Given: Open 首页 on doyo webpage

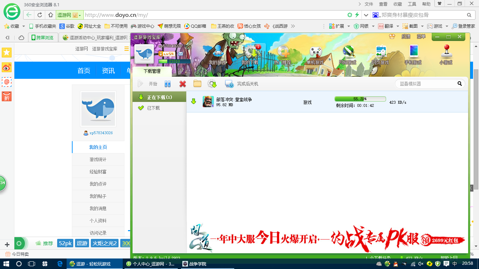Looking at the screenshot, I should [x=84, y=71].
